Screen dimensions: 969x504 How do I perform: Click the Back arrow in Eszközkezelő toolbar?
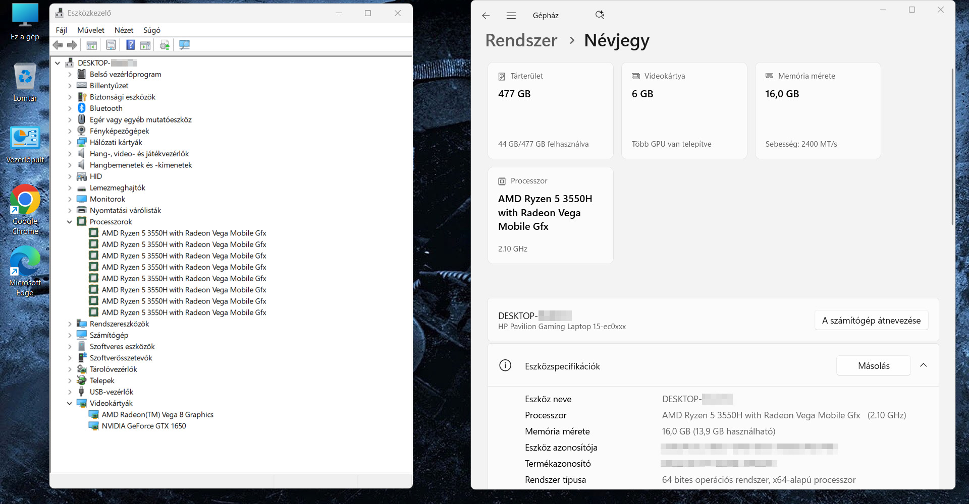point(58,45)
